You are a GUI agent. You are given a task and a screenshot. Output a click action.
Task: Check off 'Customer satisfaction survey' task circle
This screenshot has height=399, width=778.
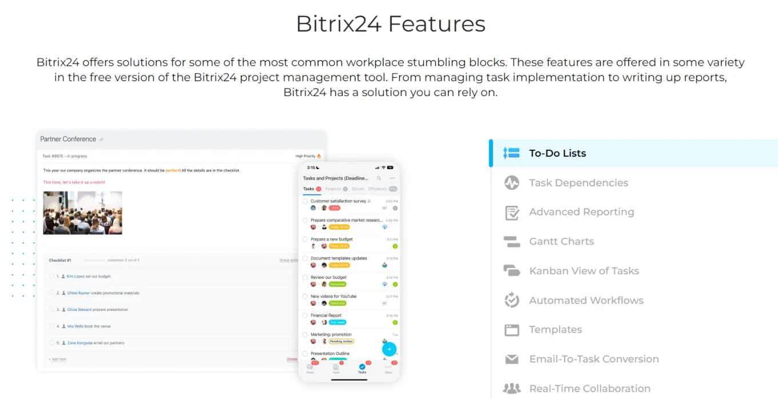coord(305,201)
